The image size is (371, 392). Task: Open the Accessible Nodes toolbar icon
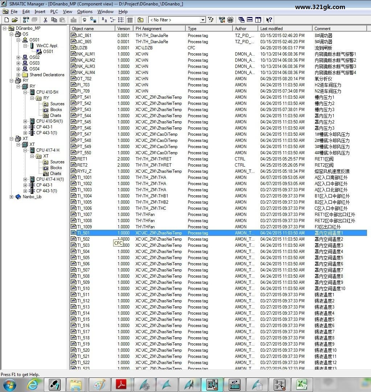pos(26,20)
